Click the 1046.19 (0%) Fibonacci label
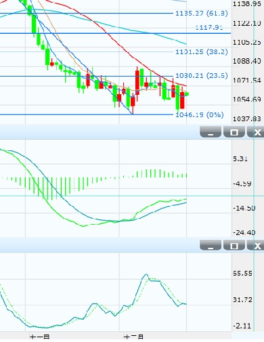 coord(200,114)
